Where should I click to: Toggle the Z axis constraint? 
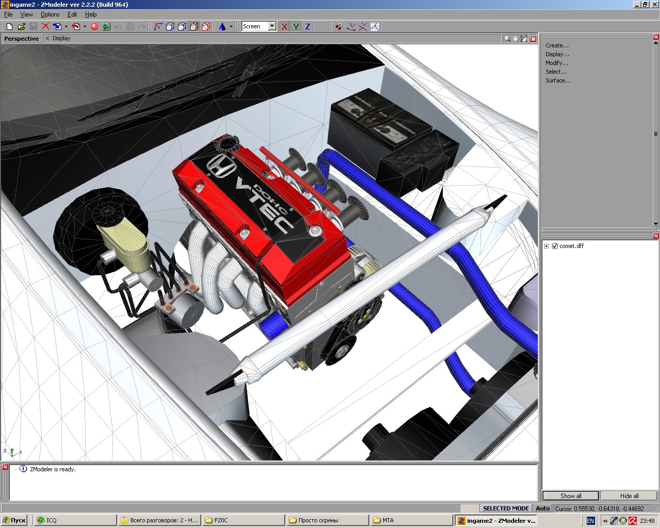tap(307, 26)
